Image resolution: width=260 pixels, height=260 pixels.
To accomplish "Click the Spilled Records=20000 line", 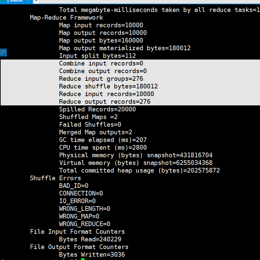I will [97, 109].
